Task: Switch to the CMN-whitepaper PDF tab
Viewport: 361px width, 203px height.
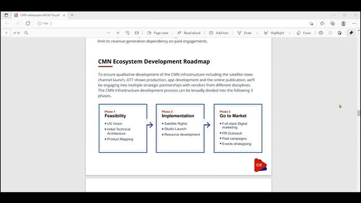Action: click(x=39, y=15)
